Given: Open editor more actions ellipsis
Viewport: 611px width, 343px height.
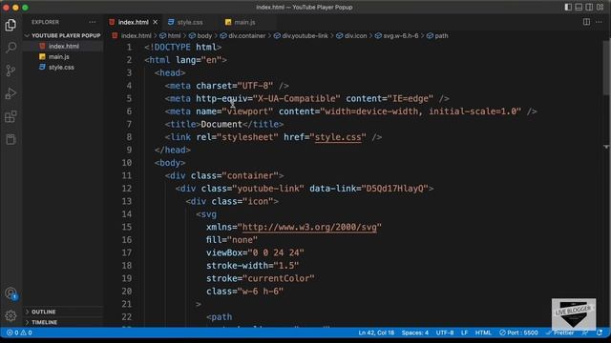Looking at the screenshot, I should [x=599, y=22].
